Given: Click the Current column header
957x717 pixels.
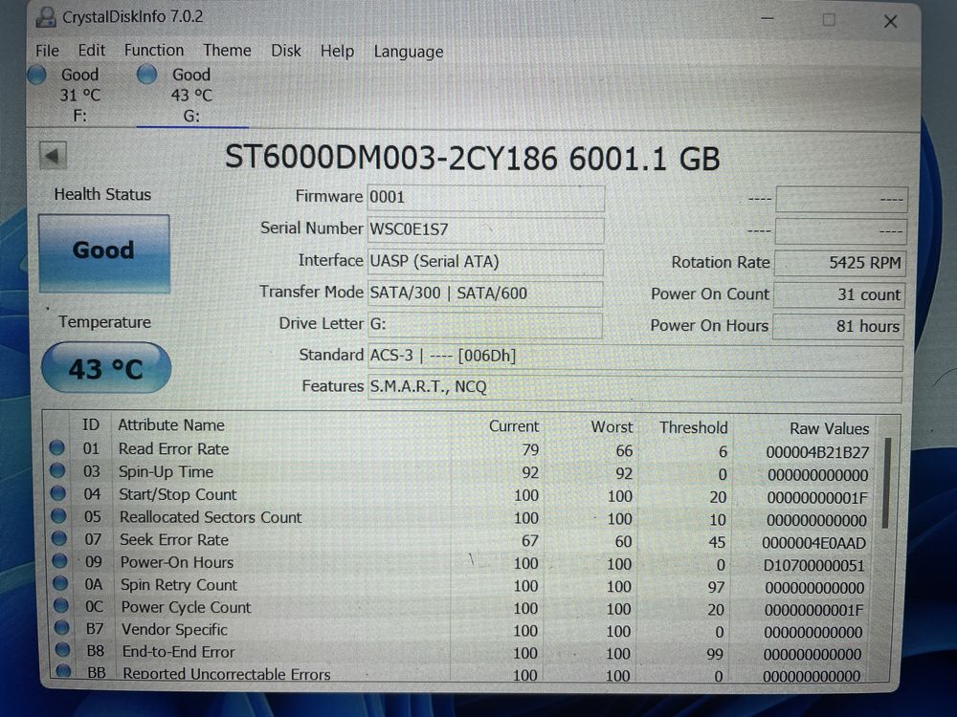Looking at the screenshot, I should coord(514,426).
